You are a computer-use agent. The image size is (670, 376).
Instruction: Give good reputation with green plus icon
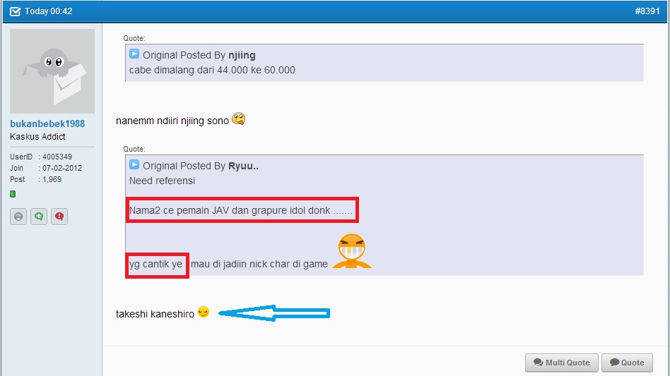39,217
